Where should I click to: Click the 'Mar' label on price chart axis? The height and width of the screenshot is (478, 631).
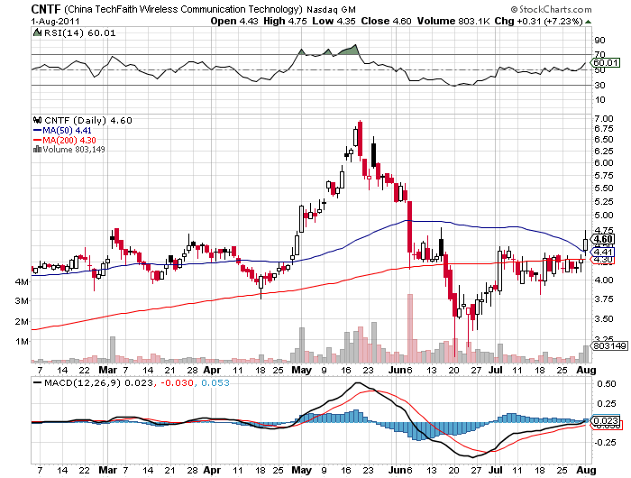[108, 370]
